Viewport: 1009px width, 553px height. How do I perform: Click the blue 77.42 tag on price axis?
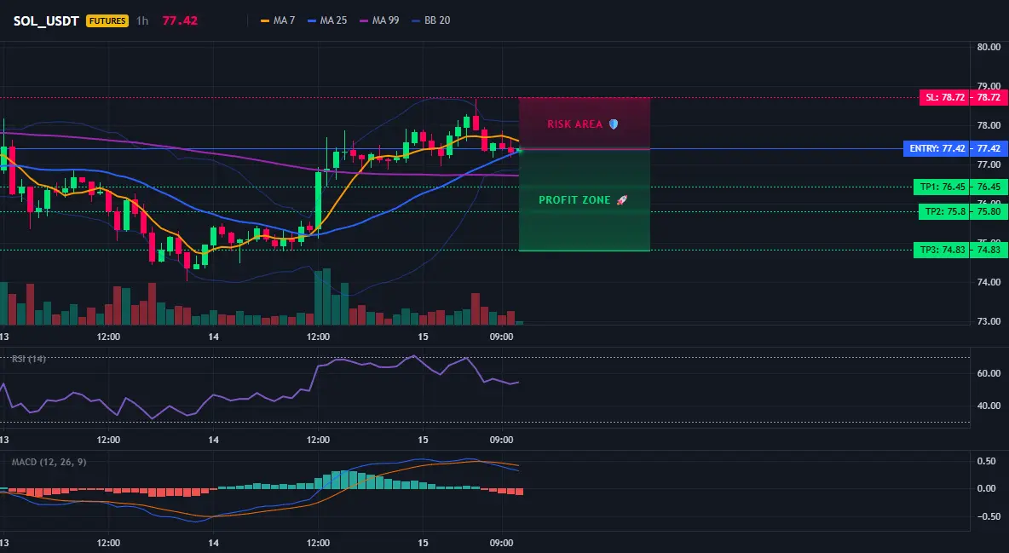pos(989,149)
